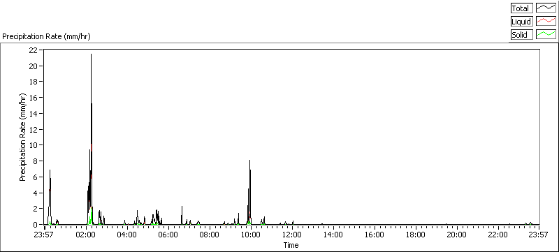Screen dimensions: 559x252
Task: Click the Total plot legend label
Action: tap(521, 8)
